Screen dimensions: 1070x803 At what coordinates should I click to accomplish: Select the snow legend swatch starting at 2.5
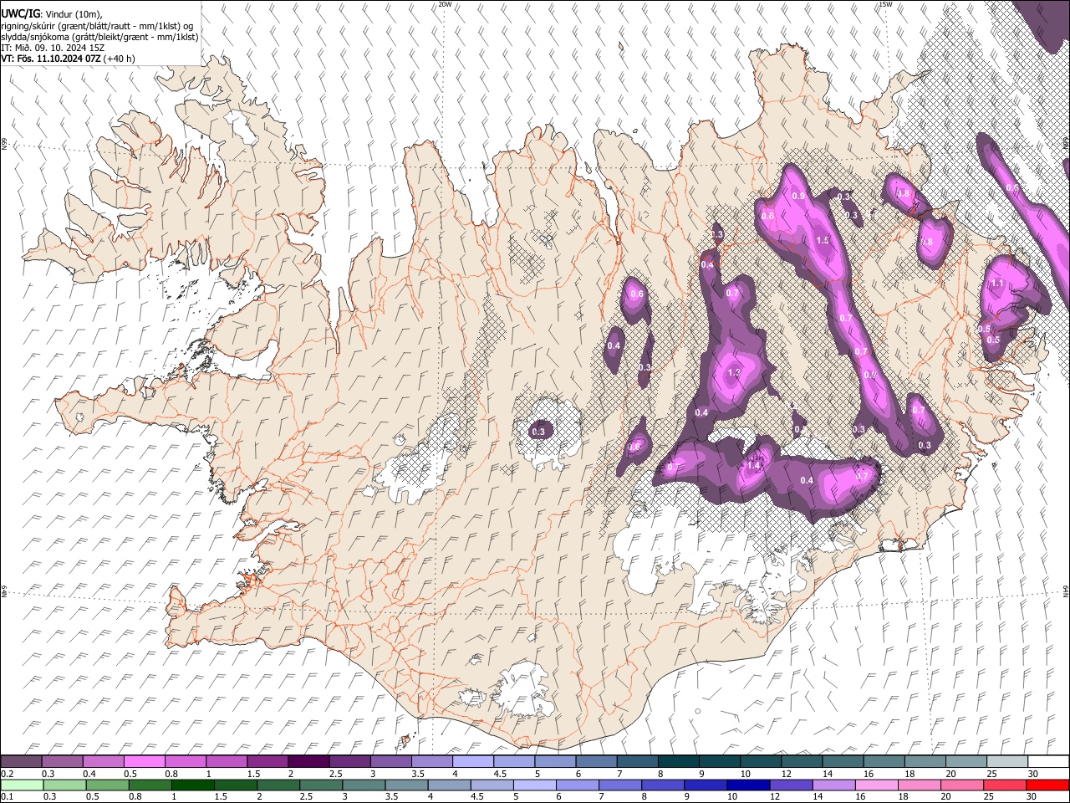click(349, 762)
